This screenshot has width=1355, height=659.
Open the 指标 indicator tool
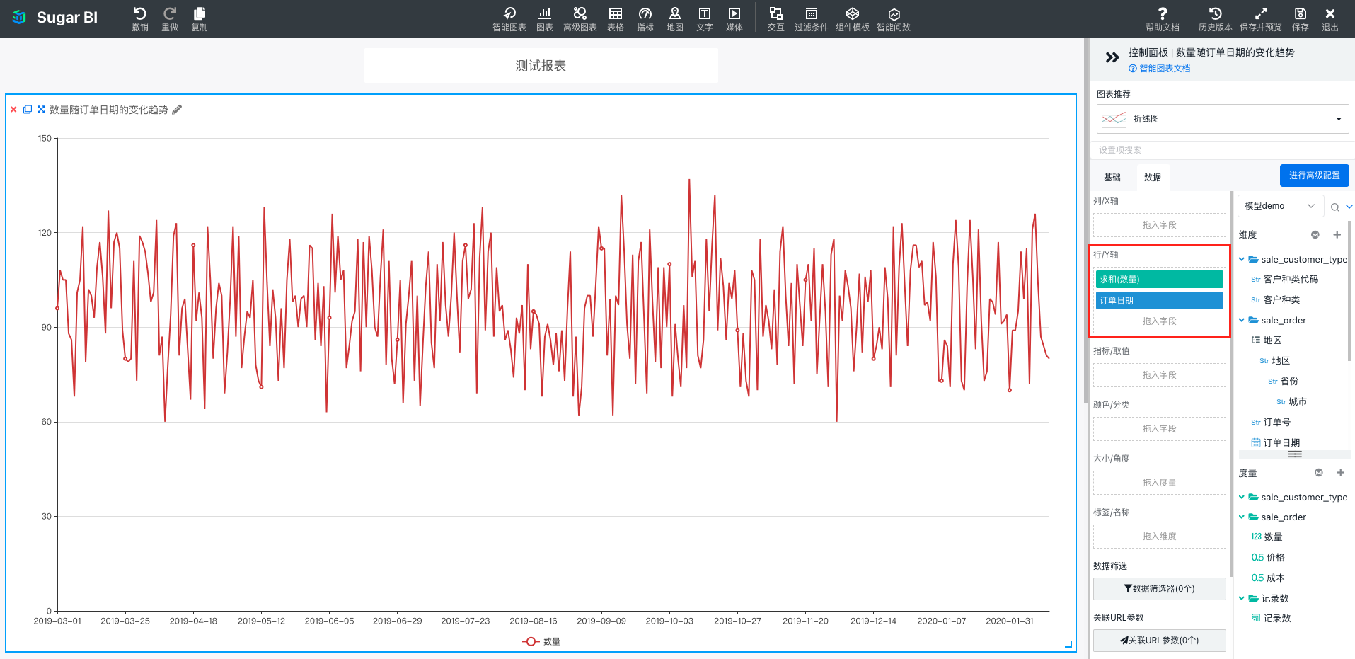tap(645, 18)
